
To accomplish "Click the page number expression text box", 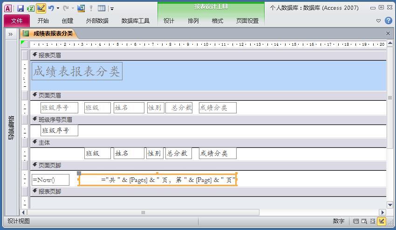I will coord(157,180).
